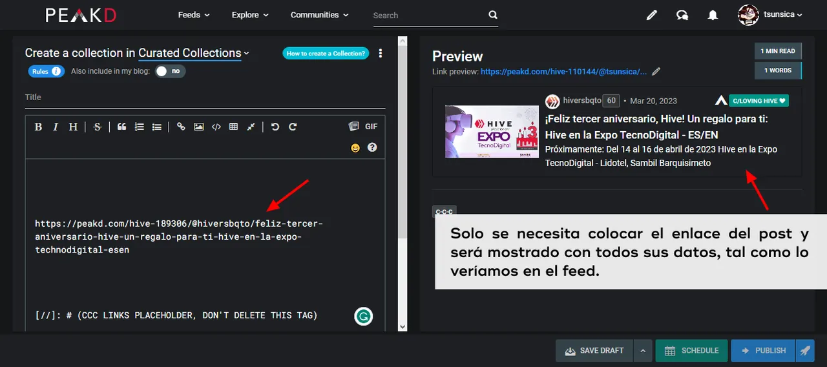Viewport: 827px width, 367px height.
Task: Click the 1 WORDS badge
Action: tap(778, 70)
